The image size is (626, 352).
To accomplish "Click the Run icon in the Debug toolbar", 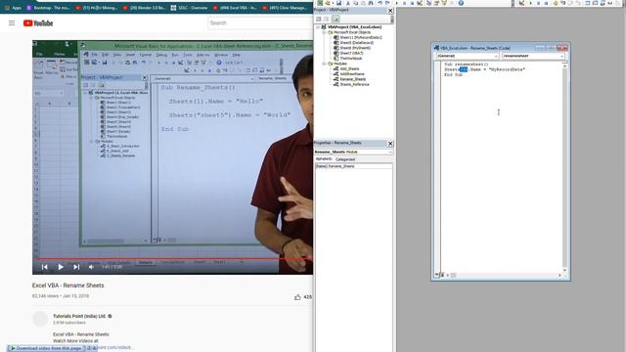I will (530, 3).
